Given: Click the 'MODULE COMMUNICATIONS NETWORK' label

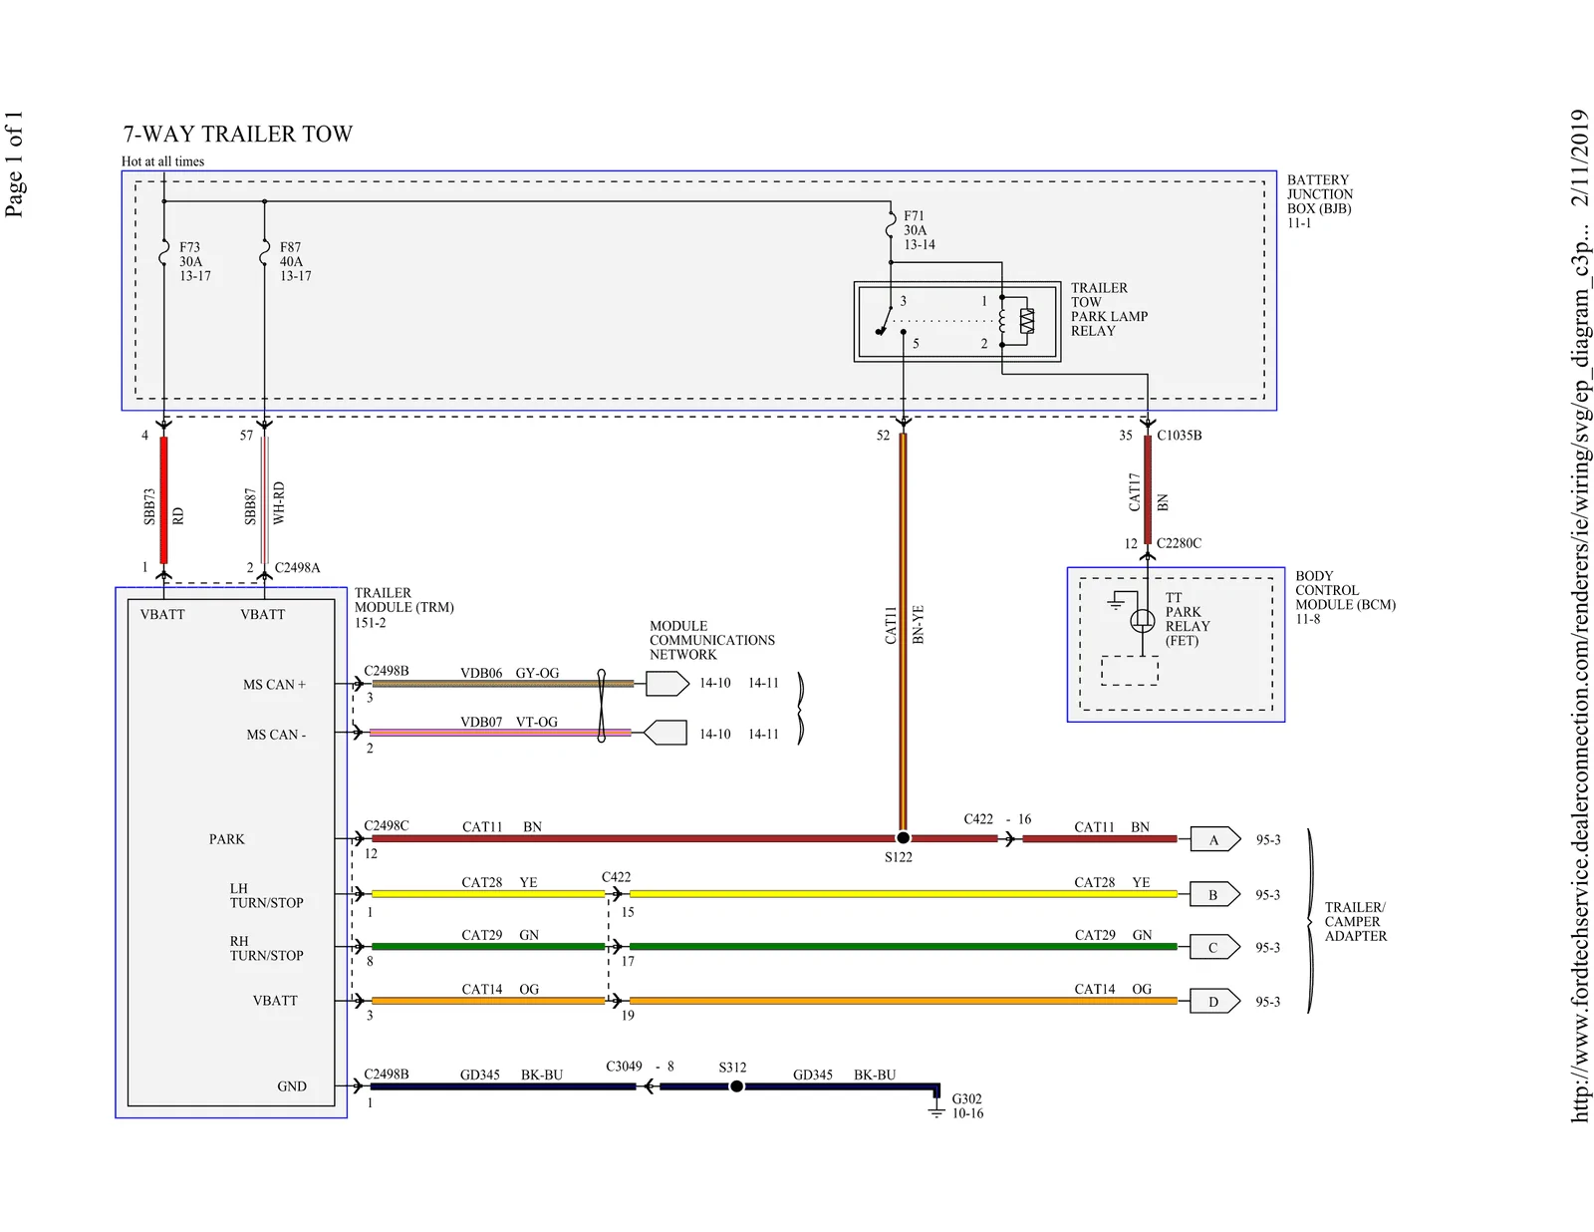Looking at the screenshot, I should [712, 640].
